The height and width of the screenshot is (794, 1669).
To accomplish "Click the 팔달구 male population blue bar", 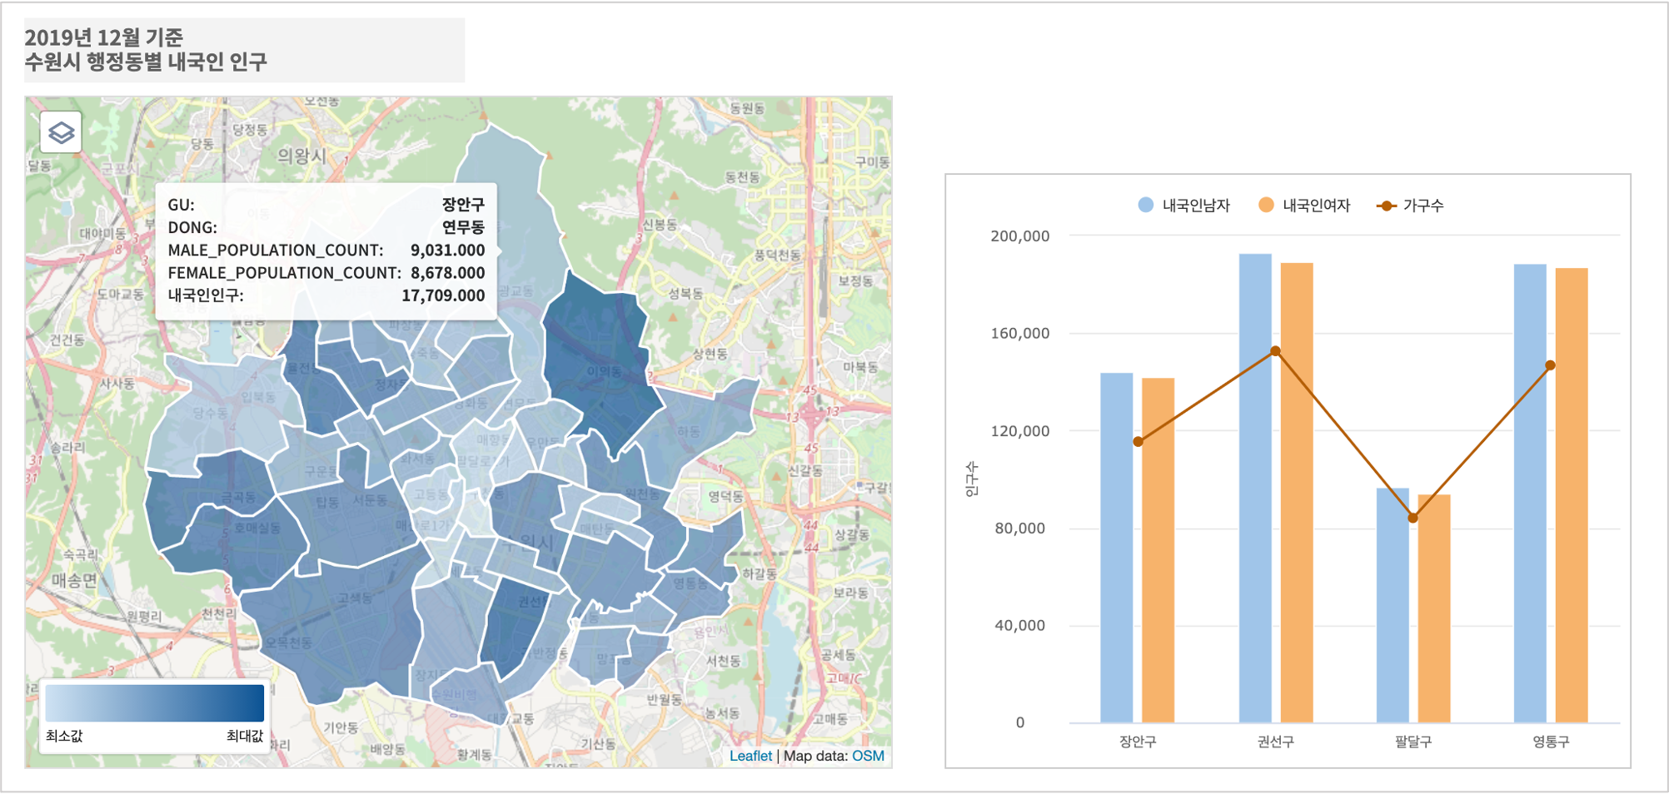I will click(1392, 605).
